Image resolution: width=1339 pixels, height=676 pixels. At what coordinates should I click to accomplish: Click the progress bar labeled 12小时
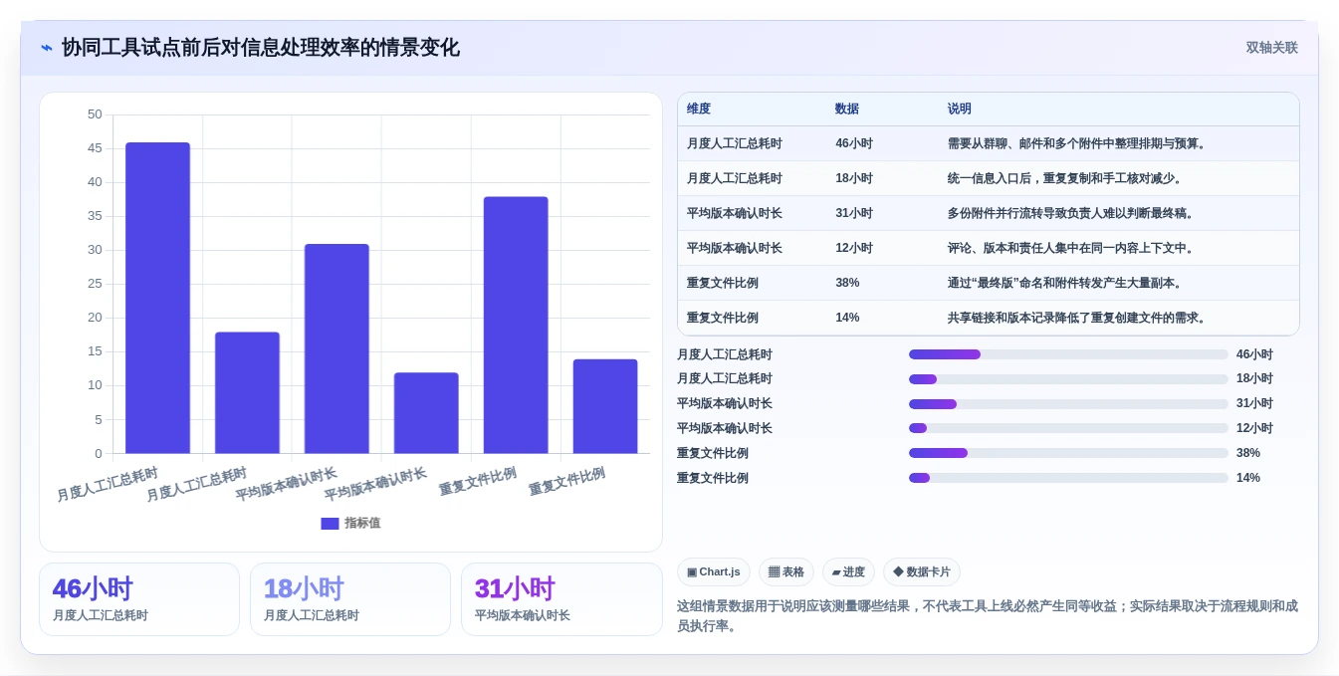point(1068,428)
